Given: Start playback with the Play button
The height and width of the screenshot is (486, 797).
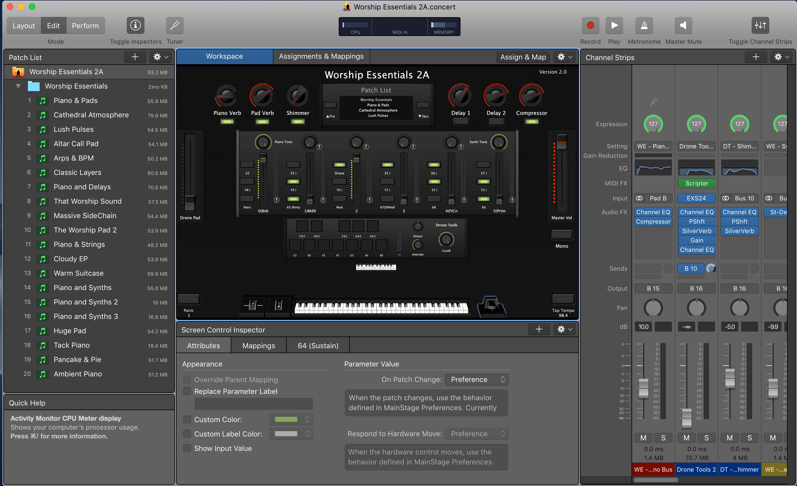Looking at the screenshot, I should click(614, 25).
